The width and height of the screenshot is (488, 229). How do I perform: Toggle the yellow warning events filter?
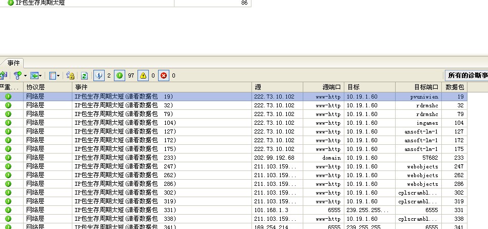[143, 75]
